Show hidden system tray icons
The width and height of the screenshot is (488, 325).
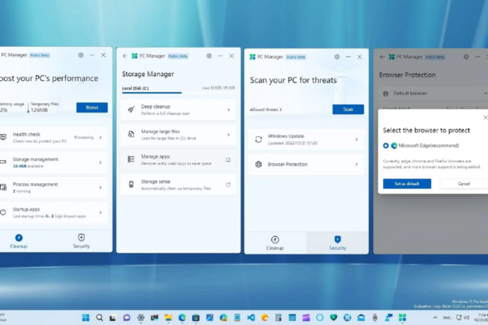[x=435, y=318]
